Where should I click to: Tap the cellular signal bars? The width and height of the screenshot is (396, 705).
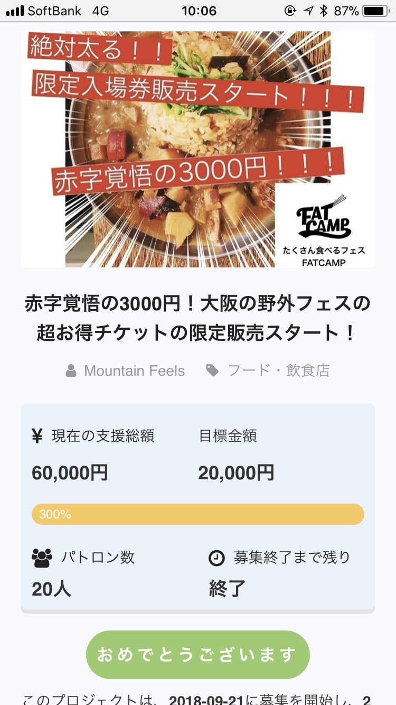coord(15,11)
